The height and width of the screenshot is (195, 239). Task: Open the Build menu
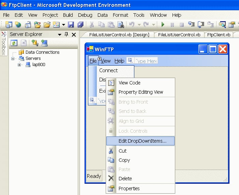[68, 15]
